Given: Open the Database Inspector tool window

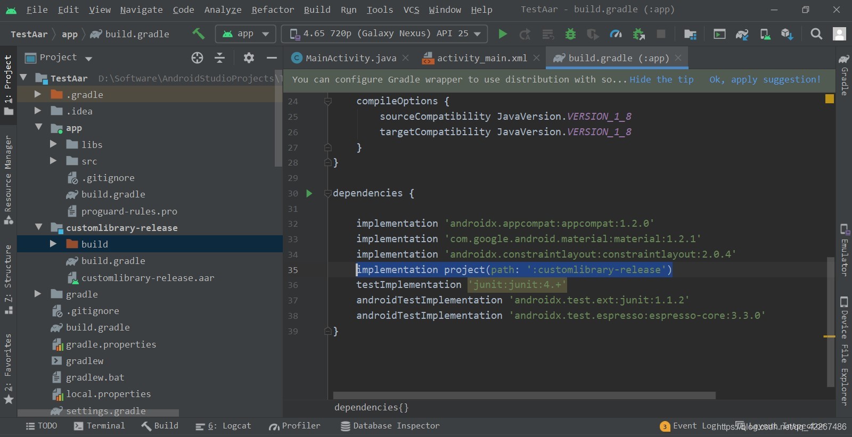Looking at the screenshot, I should tap(390, 426).
